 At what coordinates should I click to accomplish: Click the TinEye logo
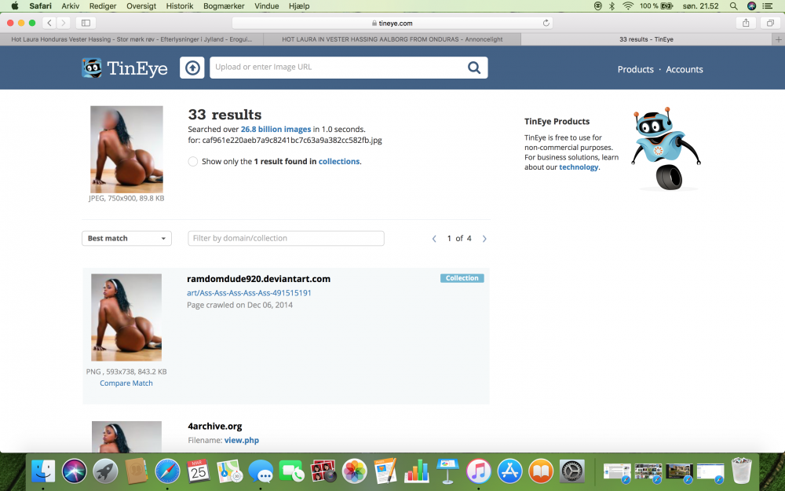pos(125,68)
